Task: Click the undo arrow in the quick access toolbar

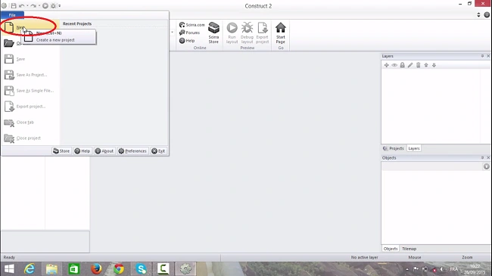Action: (21, 5)
